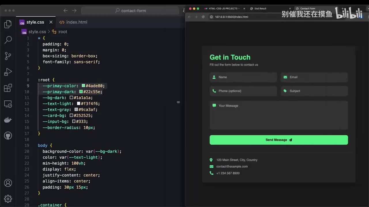Click the "box-sizing: border-box;" code line
Image resolution: width=369 pixels, height=207 pixels.
tap(70, 56)
